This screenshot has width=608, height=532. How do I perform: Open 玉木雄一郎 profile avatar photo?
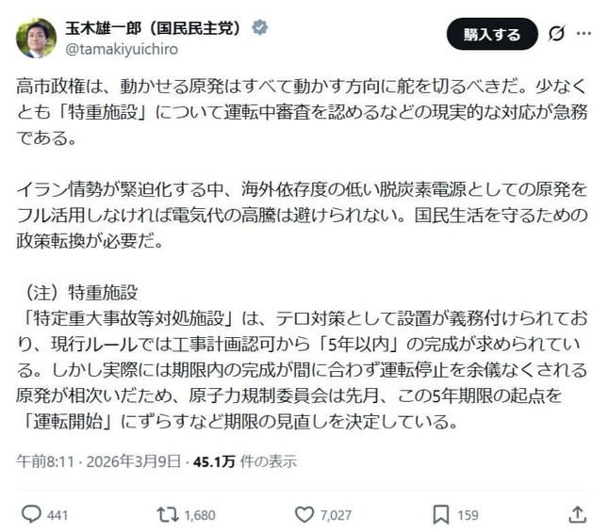pyautogui.click(x=36, y=38)
